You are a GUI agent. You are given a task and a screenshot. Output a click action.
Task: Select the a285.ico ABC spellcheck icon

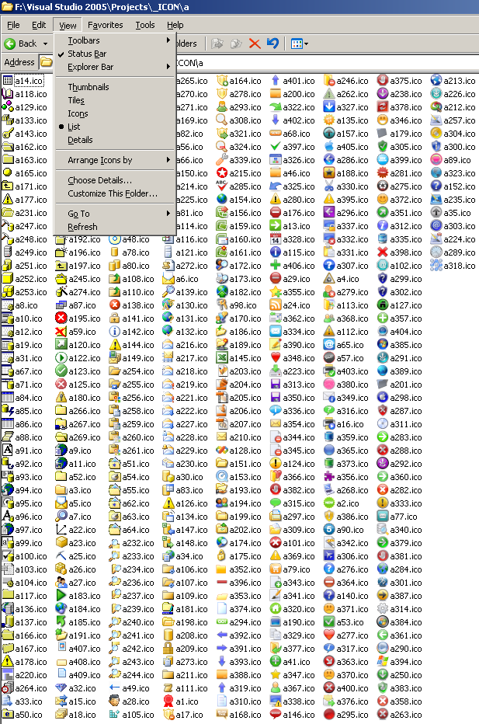point(221,186)
